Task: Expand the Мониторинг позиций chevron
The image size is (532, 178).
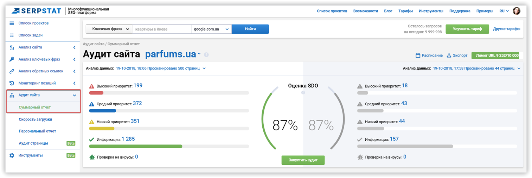Action: 74,83
